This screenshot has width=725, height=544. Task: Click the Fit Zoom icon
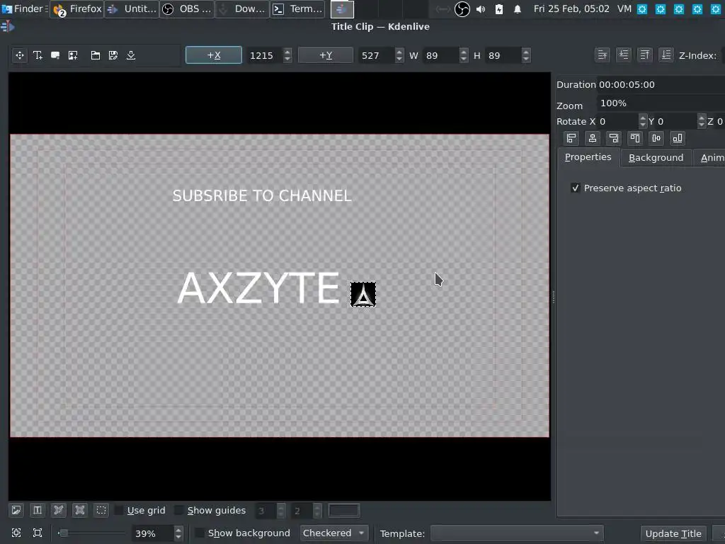coord(16,533)
